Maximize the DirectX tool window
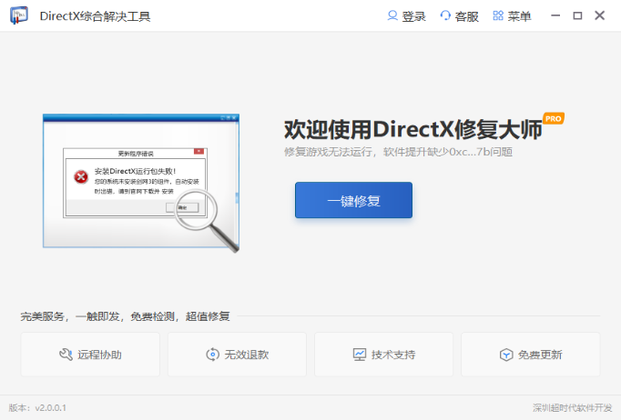This screenshot has width=621, height=420. click(x=577, y=16)
